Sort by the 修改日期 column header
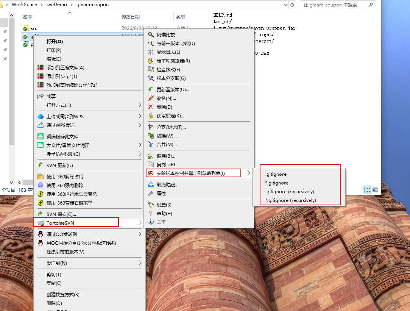 coord(131,17)
